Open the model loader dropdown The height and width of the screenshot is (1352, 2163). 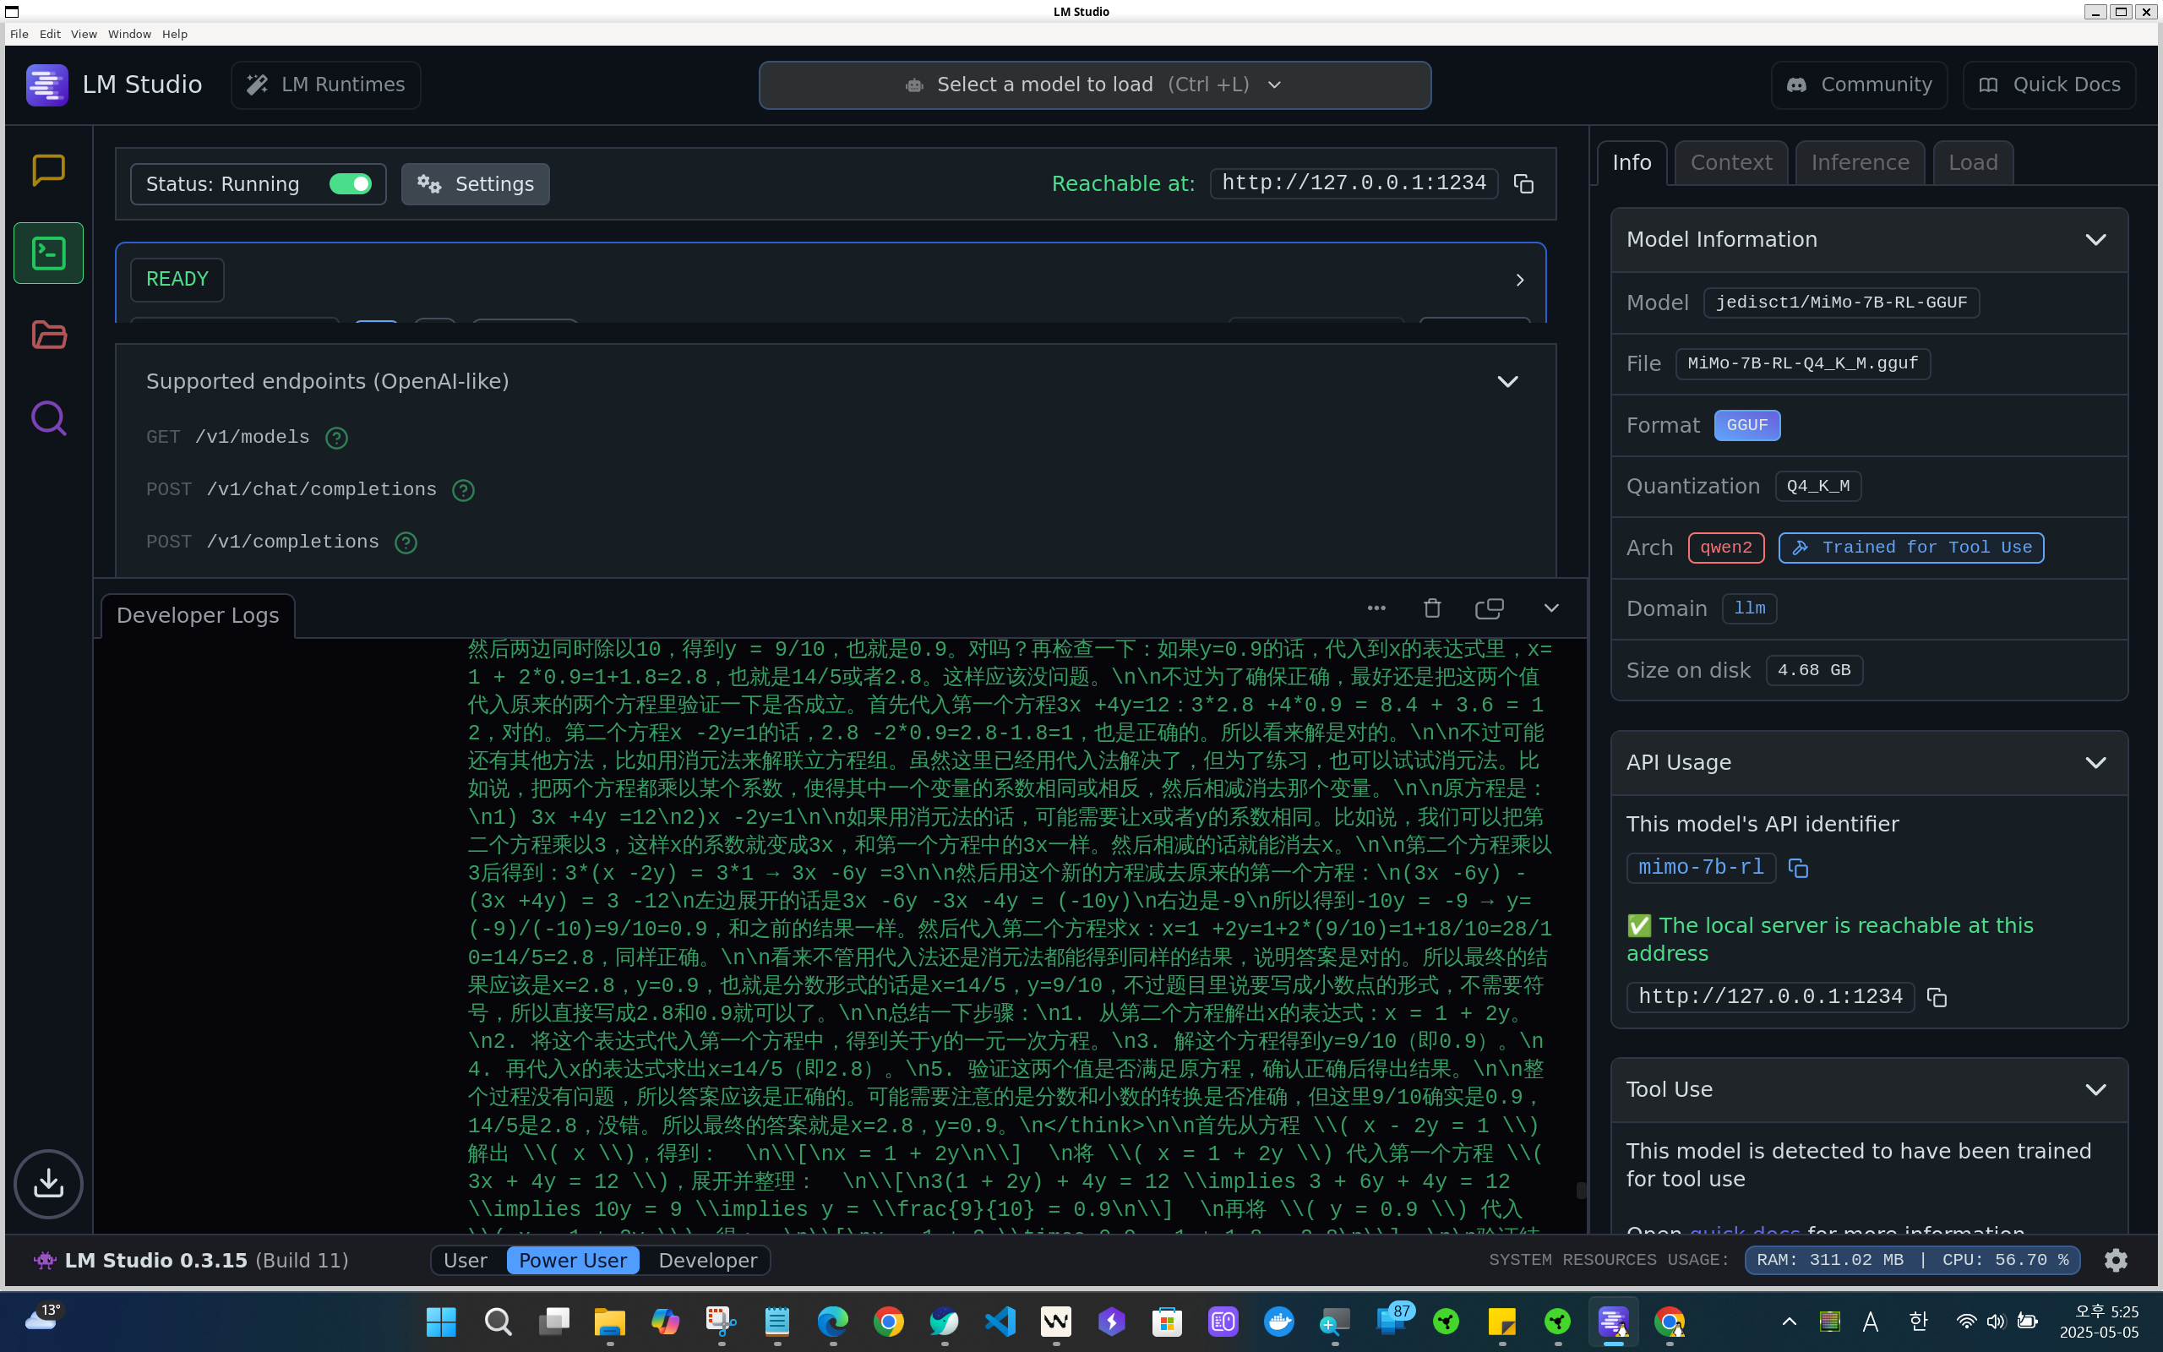(1095, 85)
